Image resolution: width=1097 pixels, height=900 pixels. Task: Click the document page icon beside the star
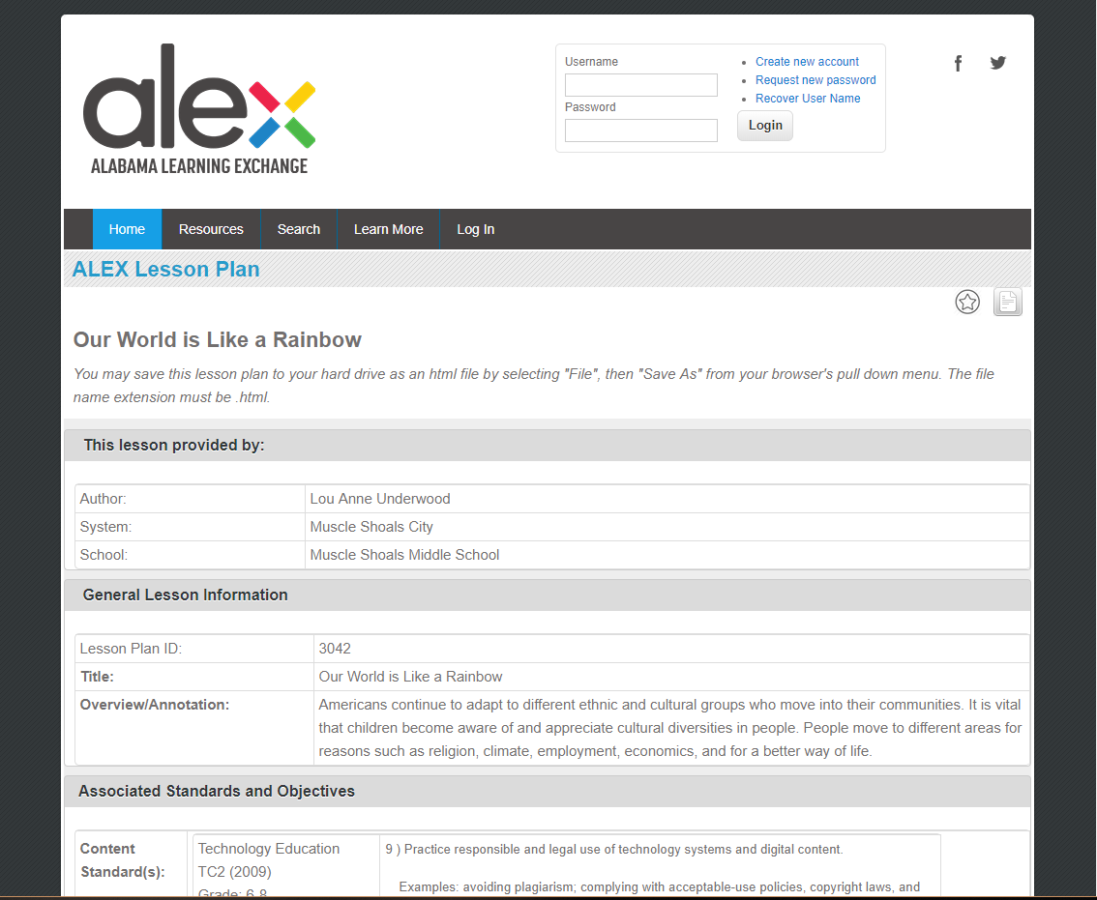point(1007,303)
